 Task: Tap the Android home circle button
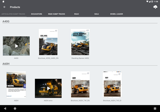click(15, 109)
